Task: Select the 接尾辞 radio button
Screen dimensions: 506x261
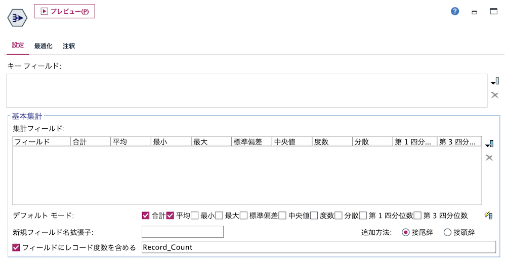Action: click(406, 232)
